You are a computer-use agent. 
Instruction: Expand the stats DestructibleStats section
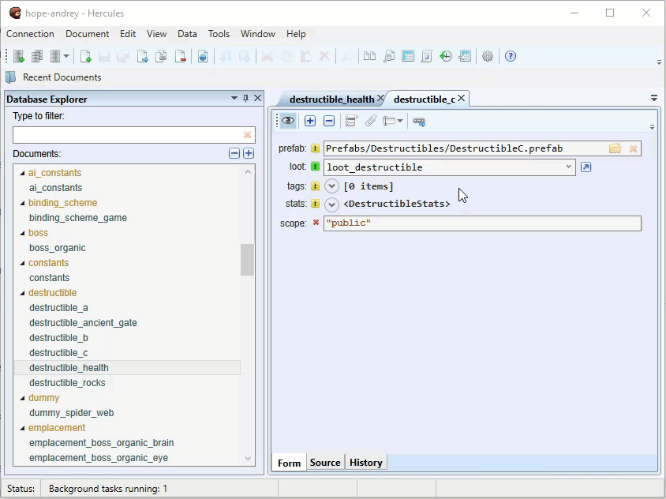coord(331,204)
